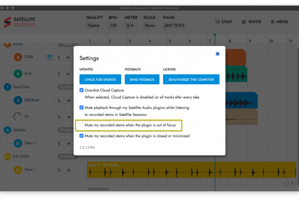This screenshot has height=199, width=299.
Task: Toggle One-shot Cloud Capture checkbox
Action: (x=82, y=90)
